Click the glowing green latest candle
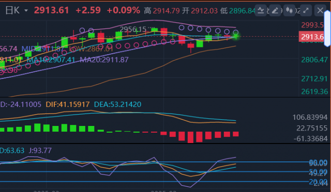The width and height of the screenshot is (331, 192). [x=236, y=37]
